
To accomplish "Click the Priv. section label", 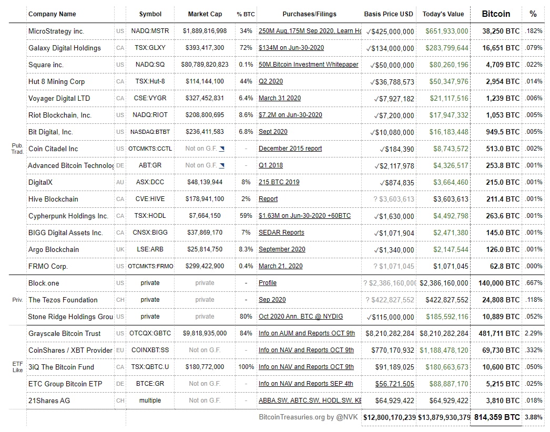I will [x=17, y=300].
